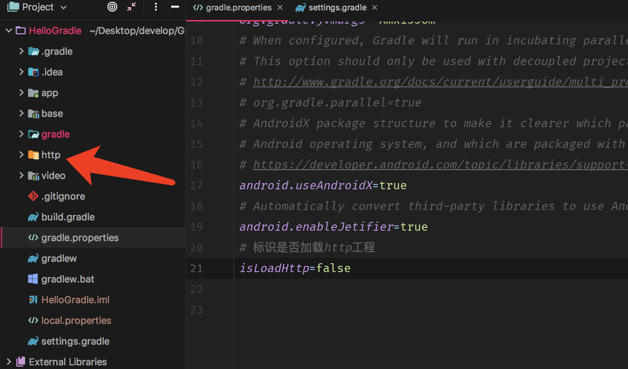This screenshot has height=369, width=628.
Task: Click the settings.gradle elephant icon in tree
Action: (x=33, y=341)
